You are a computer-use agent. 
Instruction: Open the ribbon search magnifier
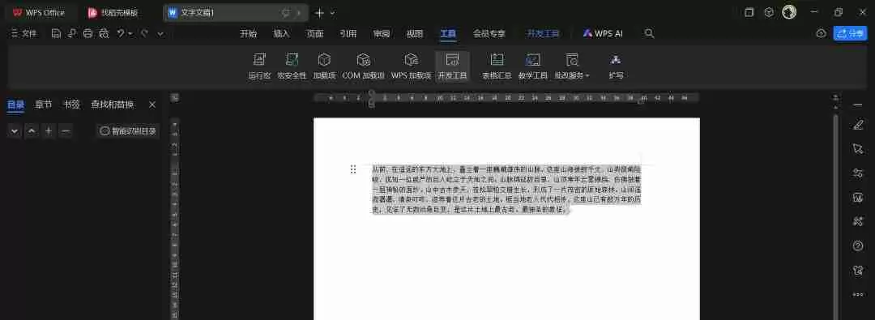[649, 33]
